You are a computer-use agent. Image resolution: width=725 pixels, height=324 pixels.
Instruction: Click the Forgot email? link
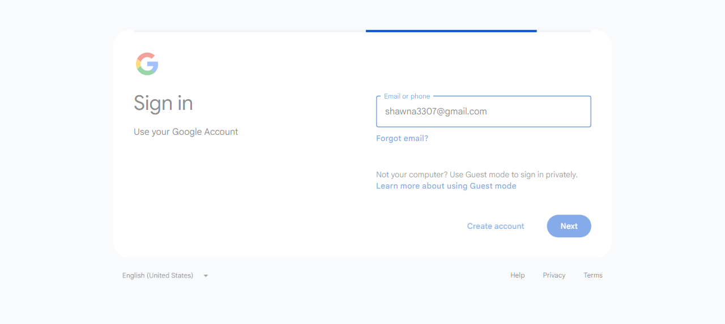point(402,138)
